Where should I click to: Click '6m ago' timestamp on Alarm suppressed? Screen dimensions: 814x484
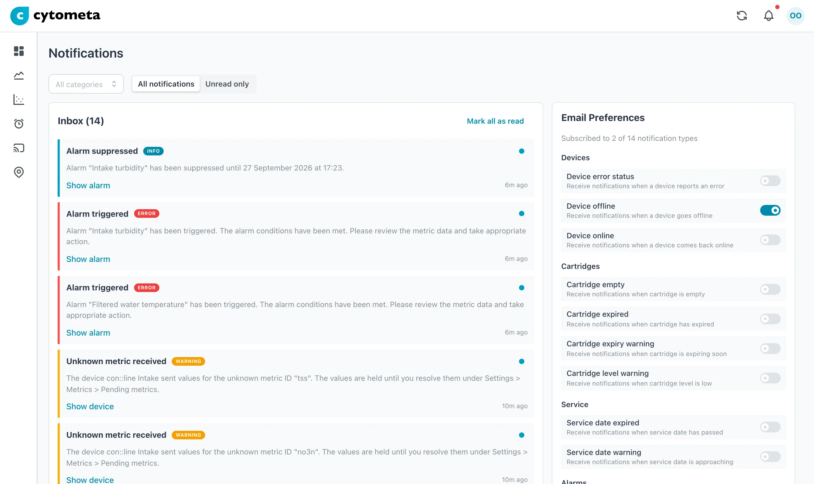click(516, 185)
